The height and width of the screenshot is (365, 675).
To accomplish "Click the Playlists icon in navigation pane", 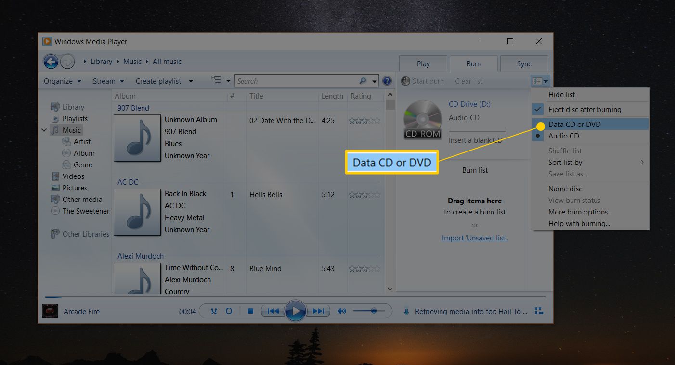I will point(55,118).
